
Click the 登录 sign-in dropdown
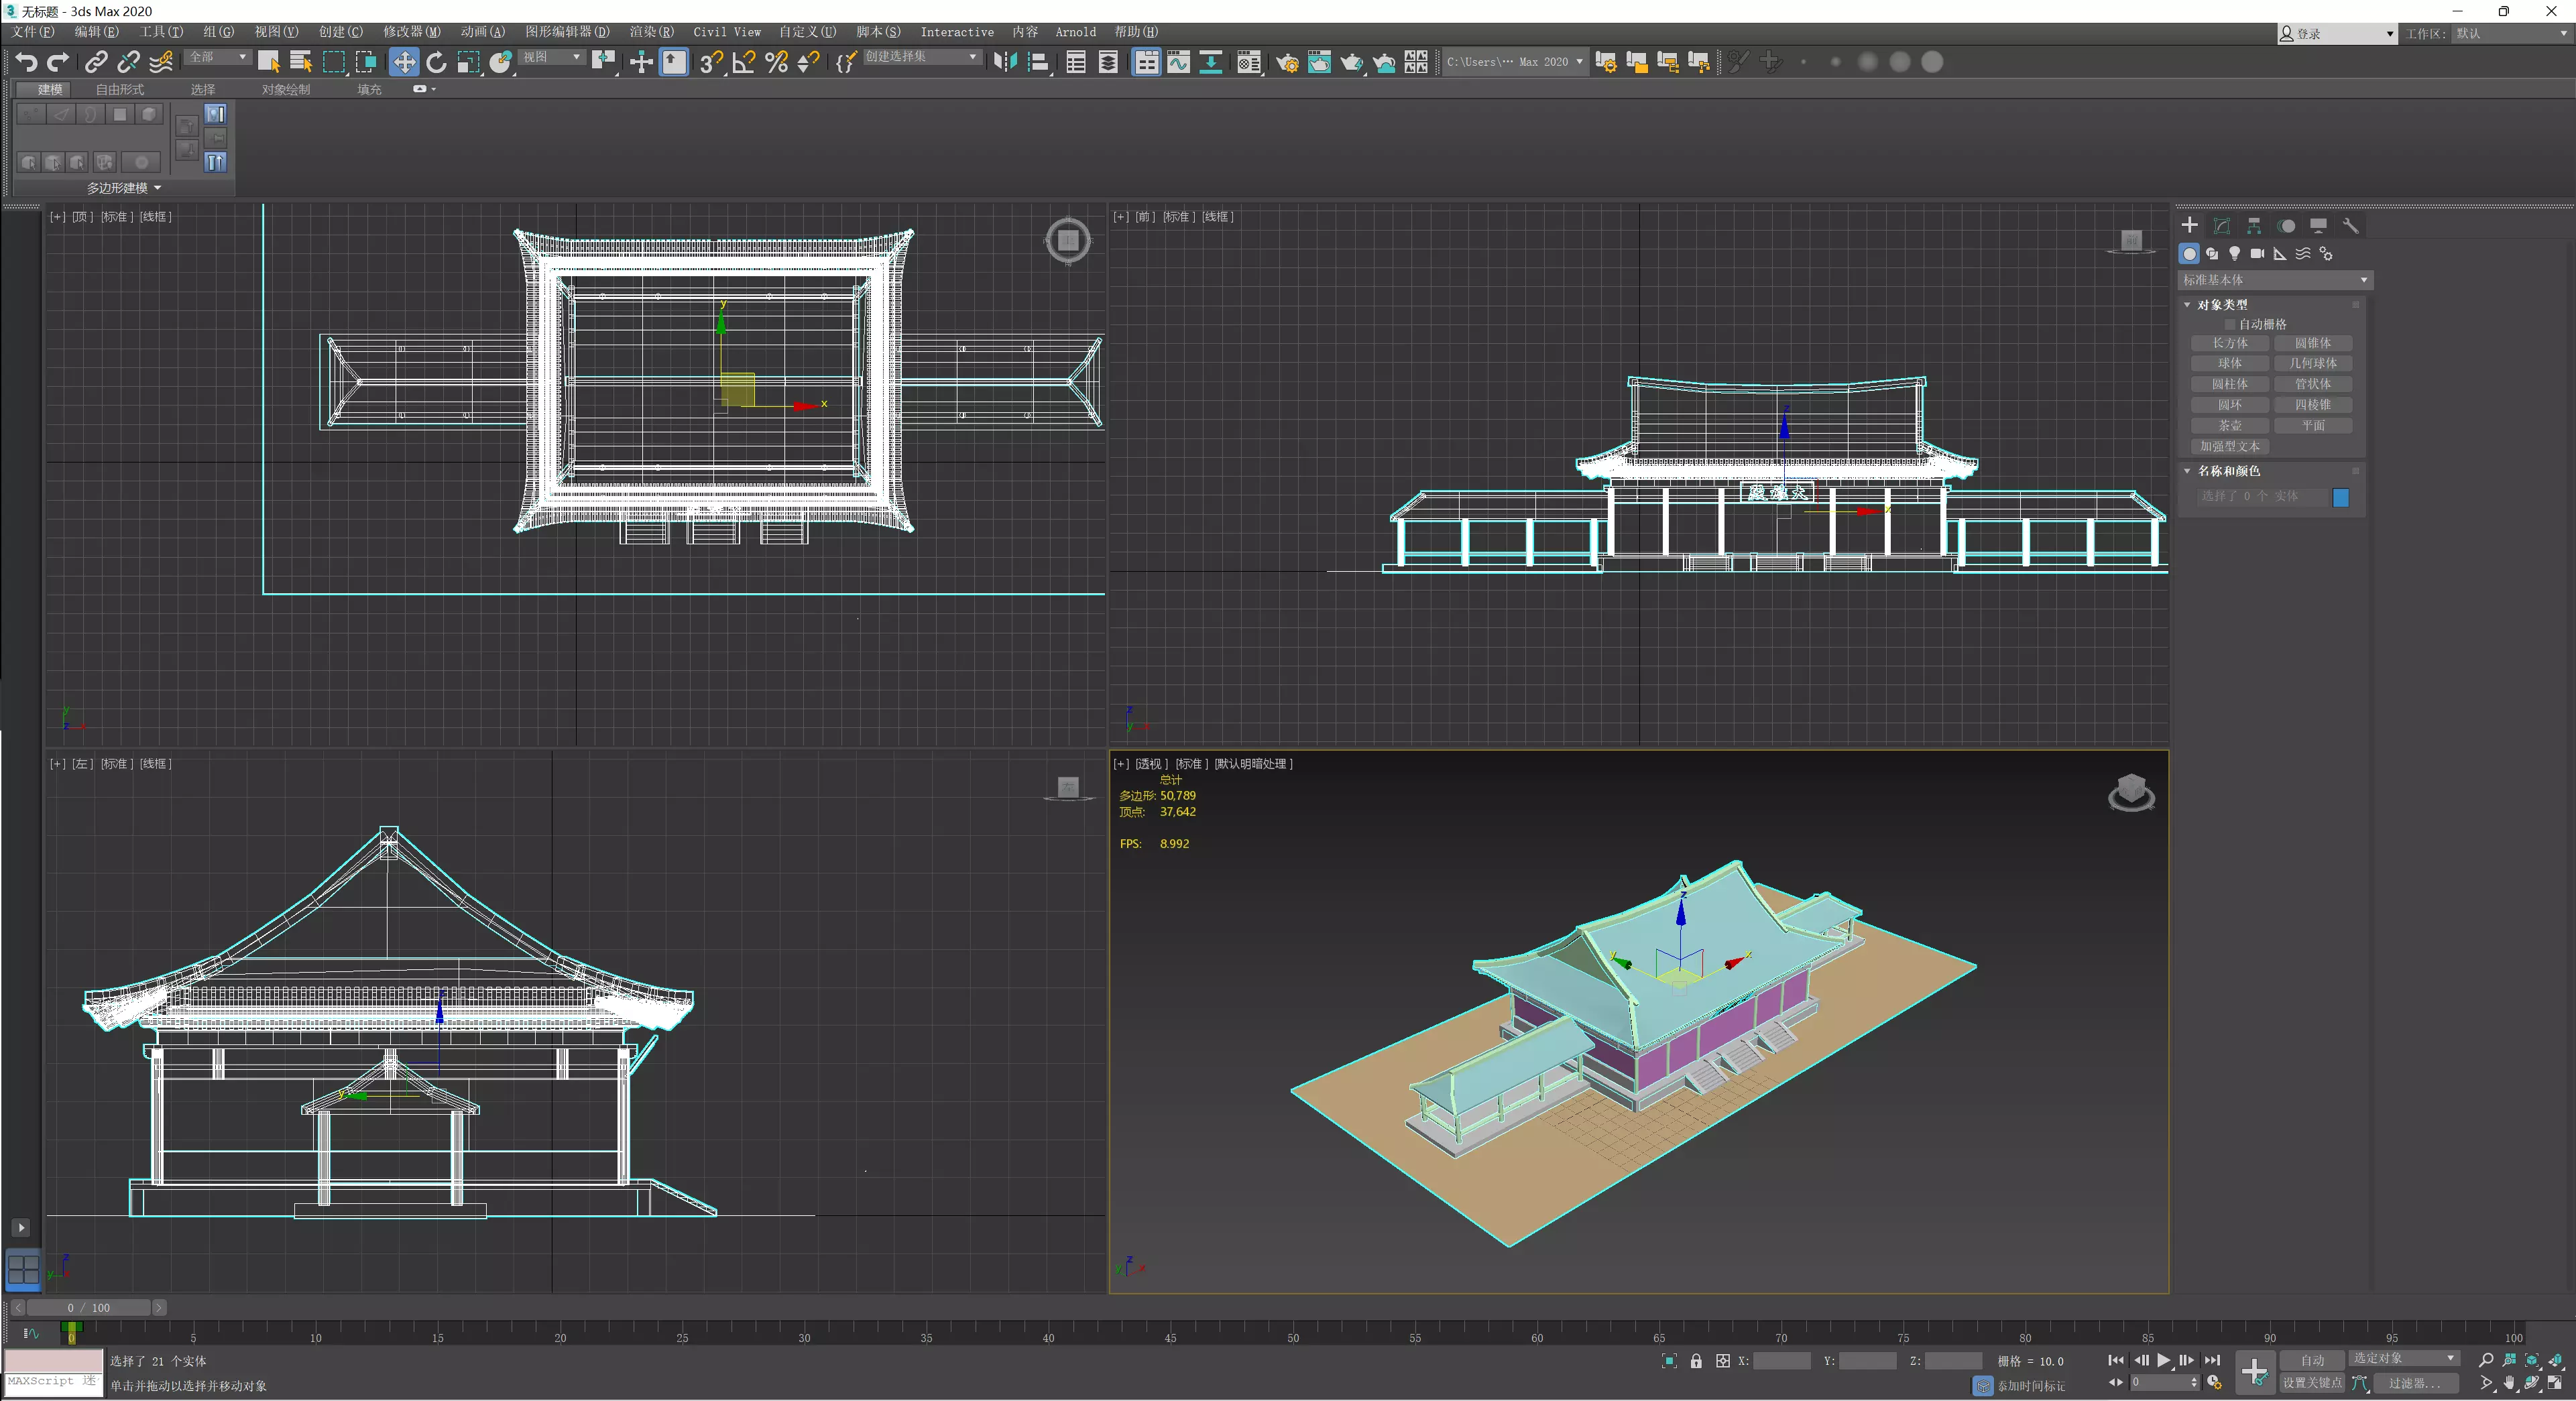click(2337, 34)
